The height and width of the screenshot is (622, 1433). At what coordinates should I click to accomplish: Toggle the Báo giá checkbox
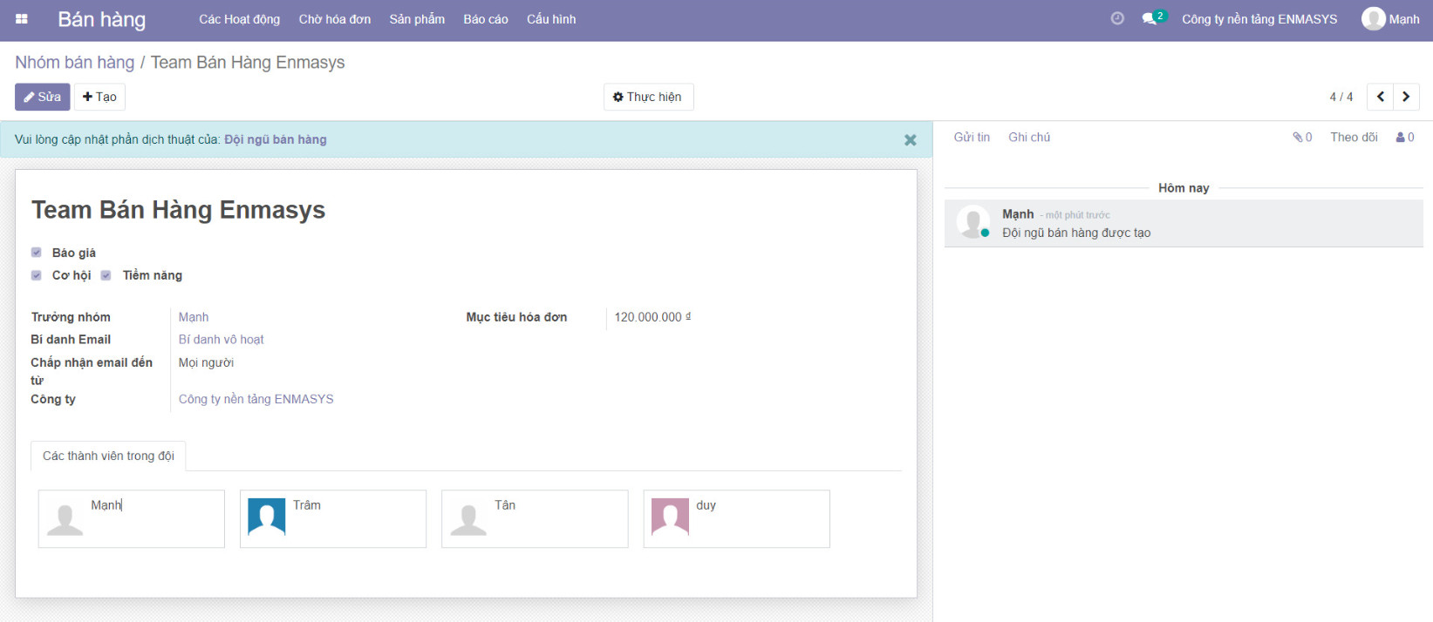coord(37,253)
